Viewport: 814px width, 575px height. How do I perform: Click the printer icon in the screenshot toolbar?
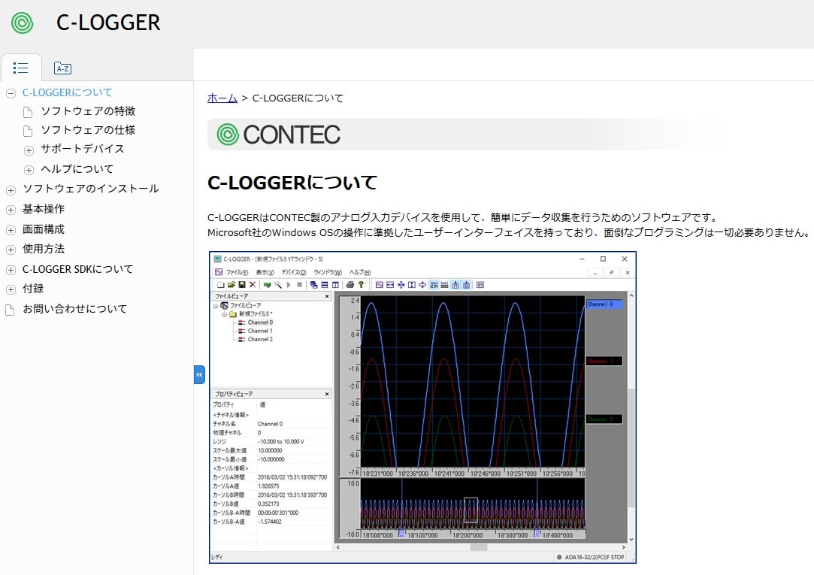tap(350, 285)
